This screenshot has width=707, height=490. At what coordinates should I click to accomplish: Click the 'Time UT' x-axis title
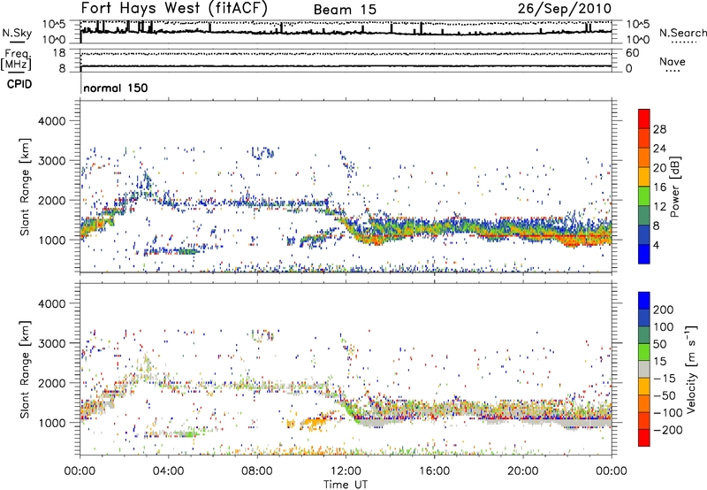tap(346, 485)
